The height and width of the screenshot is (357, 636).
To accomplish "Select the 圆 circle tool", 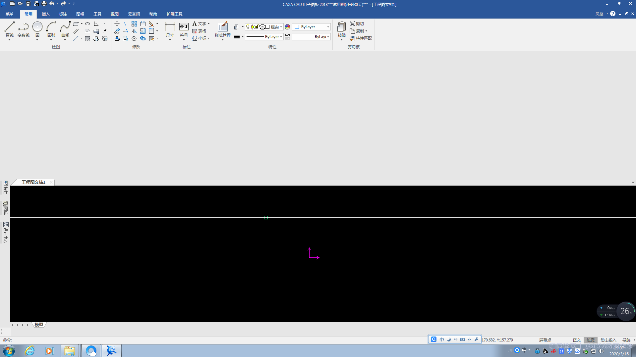I will coord(37,29).
